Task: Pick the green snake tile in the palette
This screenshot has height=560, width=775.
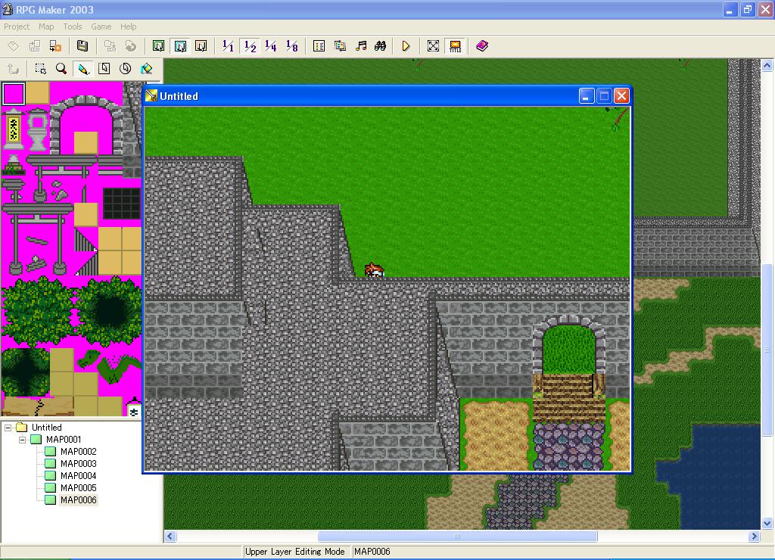Action: [110, 365]
